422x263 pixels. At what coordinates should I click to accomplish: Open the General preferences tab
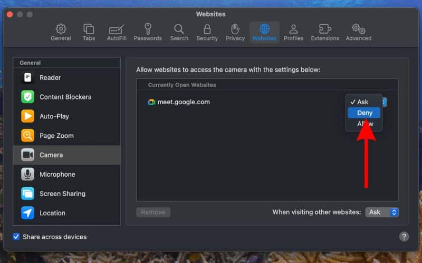[x=61, y=32]
